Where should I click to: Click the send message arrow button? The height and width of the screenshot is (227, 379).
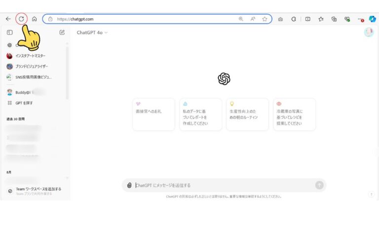(319, 185)
